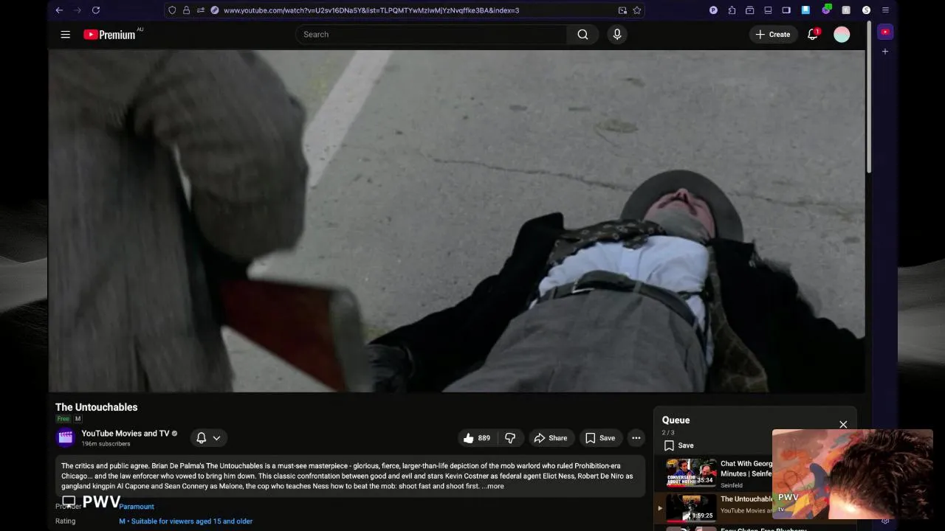Image resolution: width=945 pixels, height=531 pixels.
Task: Save the video to playlist
Action: click(x=600, y=438)
